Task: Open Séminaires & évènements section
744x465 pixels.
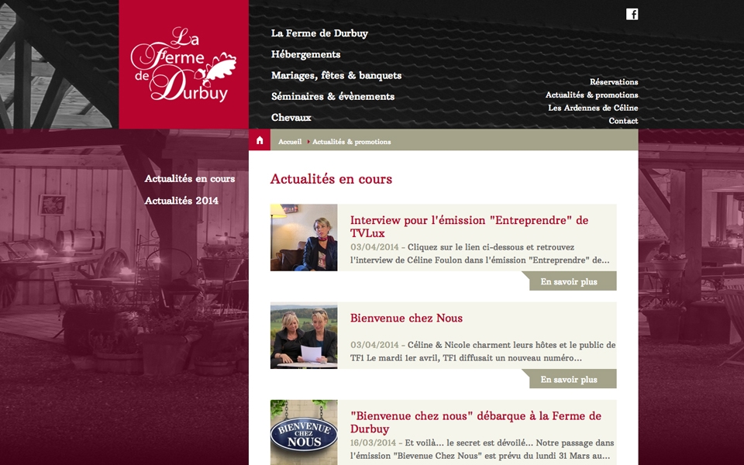Action: [332, 96]
